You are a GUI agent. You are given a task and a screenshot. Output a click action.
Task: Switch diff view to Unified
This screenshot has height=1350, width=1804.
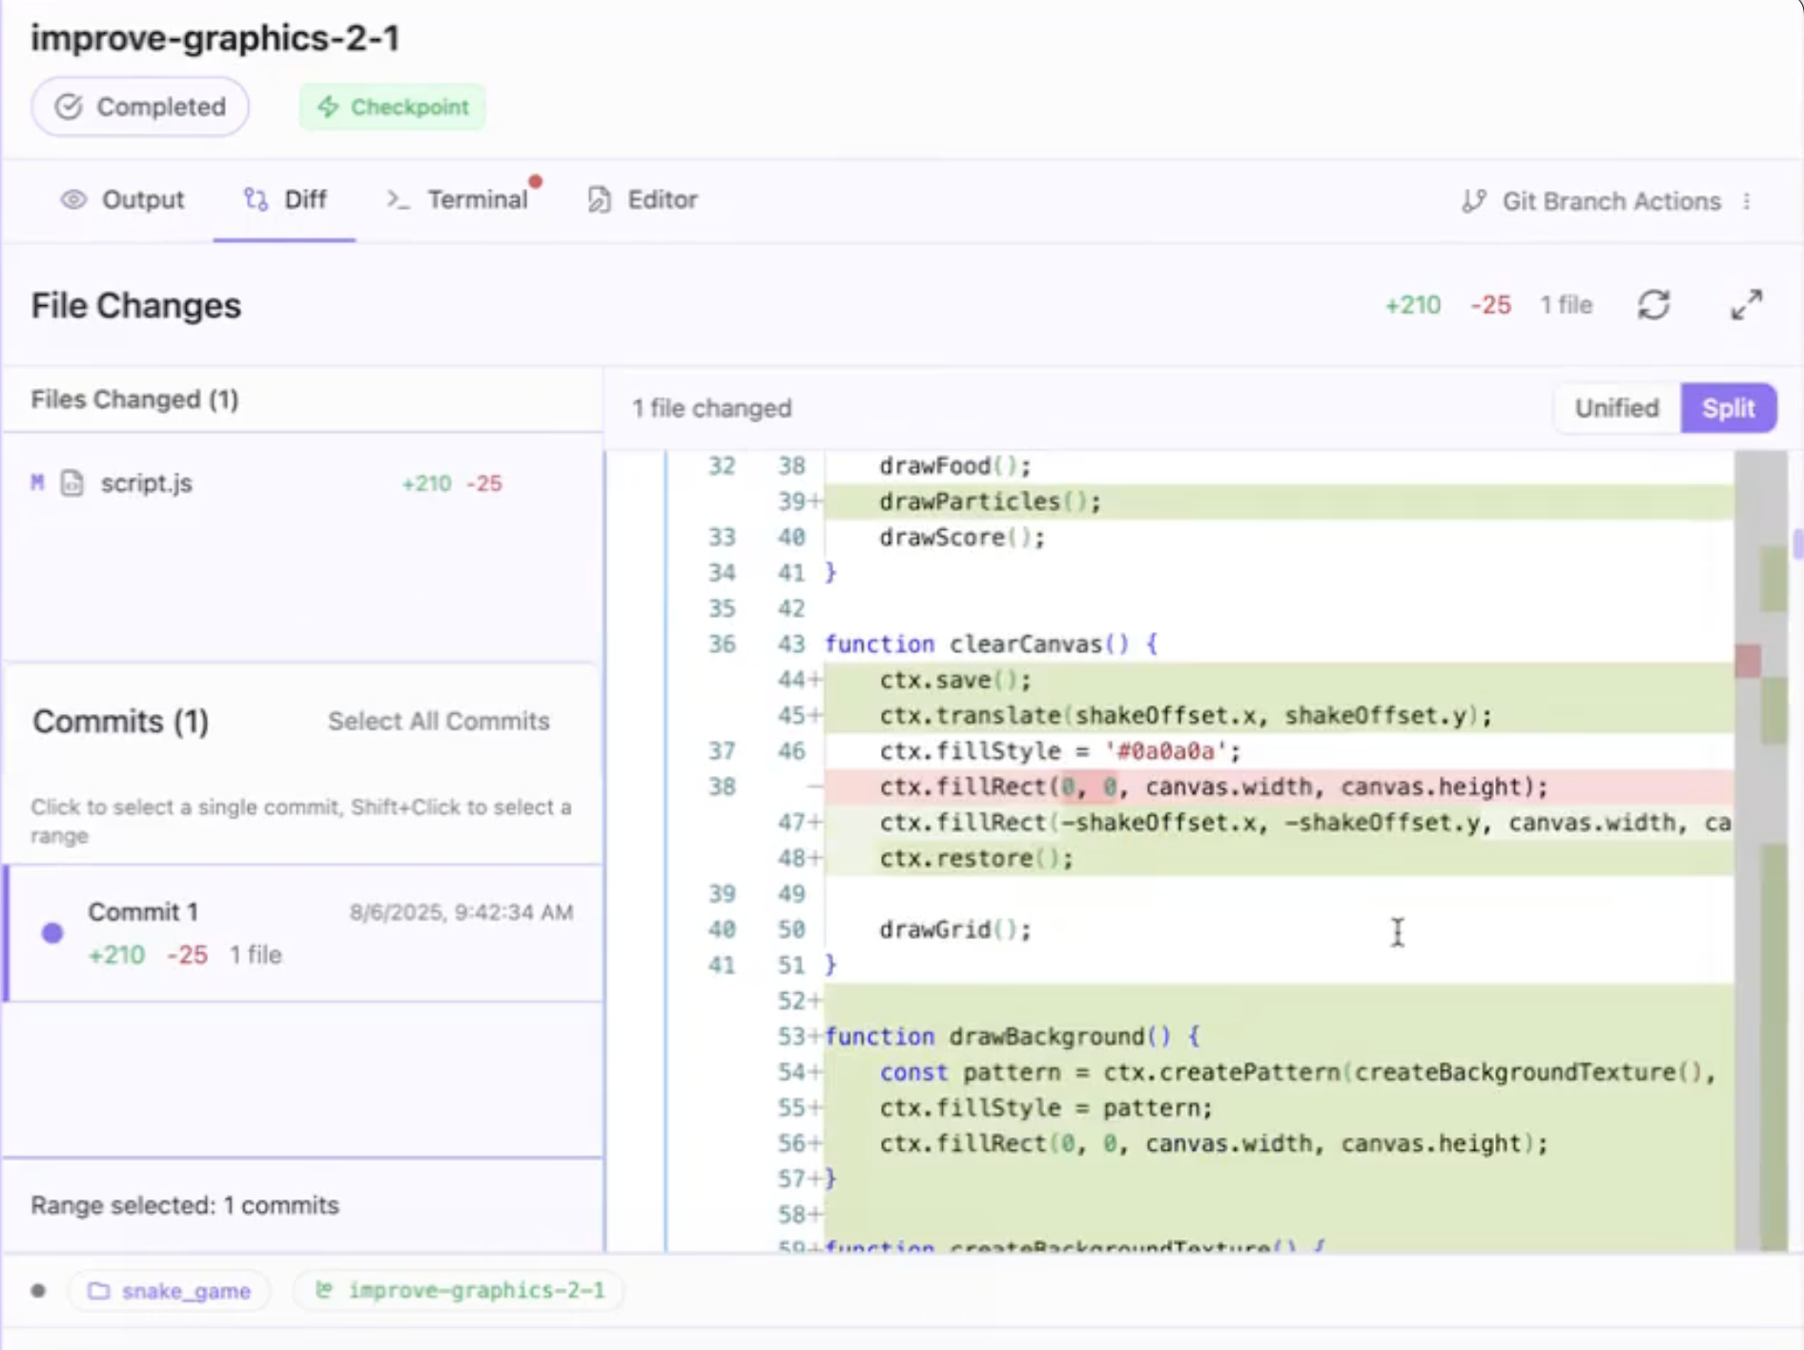click(1616, 408)
